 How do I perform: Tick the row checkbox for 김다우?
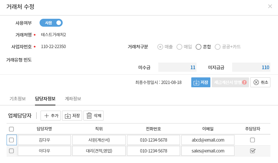(x=11, y=140)
